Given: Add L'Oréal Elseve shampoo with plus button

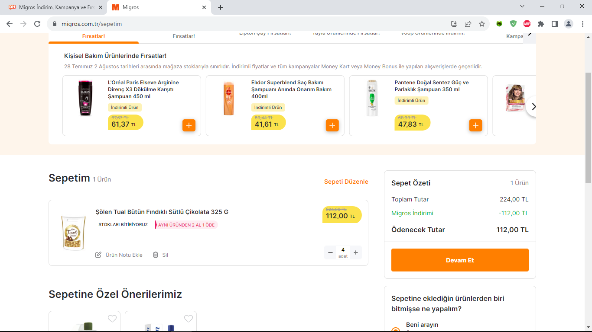Looking at the screenshot, I should click(189, 125).
